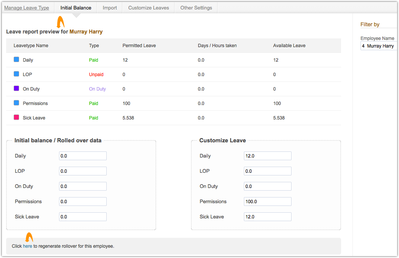Click the blue Daily leave color swatch
The image size is (399, 258).
16,60
